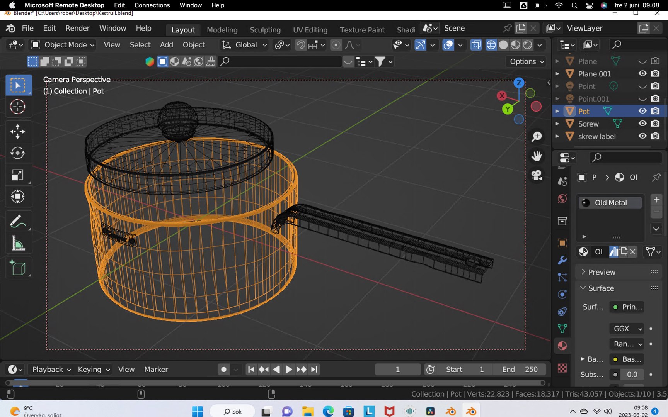Open the Object Mode dropdown
The image size is (668, 417).
click(63, 45)
